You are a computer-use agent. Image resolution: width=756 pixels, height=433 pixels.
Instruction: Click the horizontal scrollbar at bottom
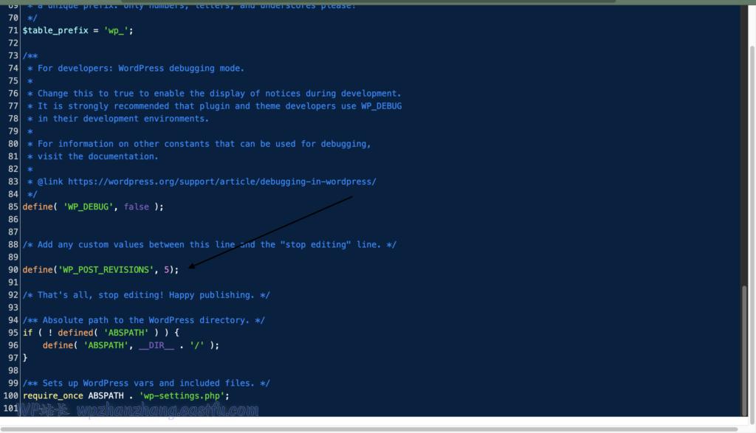point(369,429)
